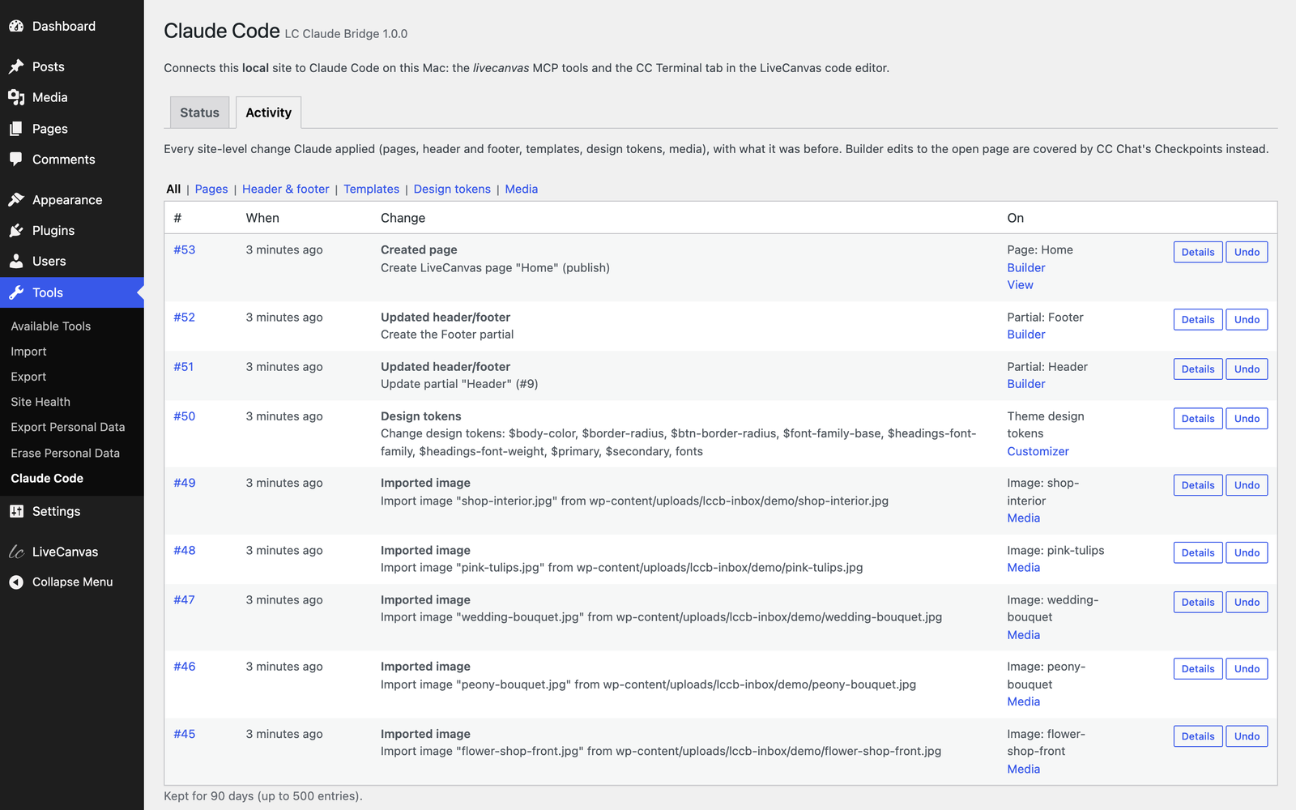Undo Footer partial change #52
1296x810 pixels.
[x=1247, y=320]
